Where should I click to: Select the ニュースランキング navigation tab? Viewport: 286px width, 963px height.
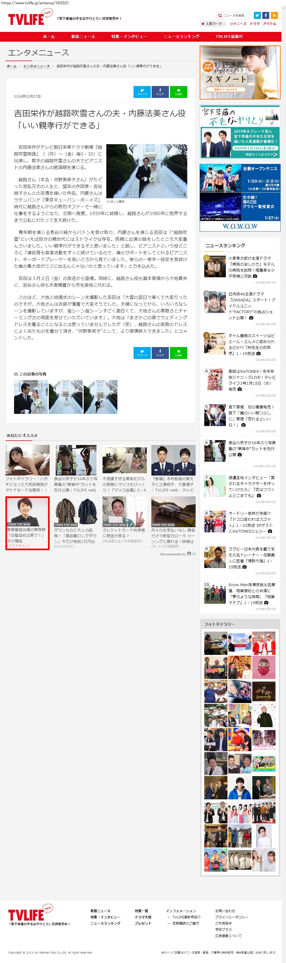(x=181, y=37)
